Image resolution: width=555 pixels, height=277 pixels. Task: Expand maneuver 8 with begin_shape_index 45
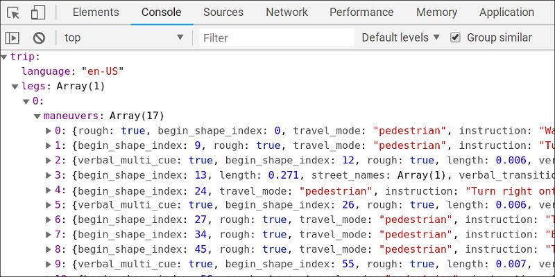tap(49, 249)
